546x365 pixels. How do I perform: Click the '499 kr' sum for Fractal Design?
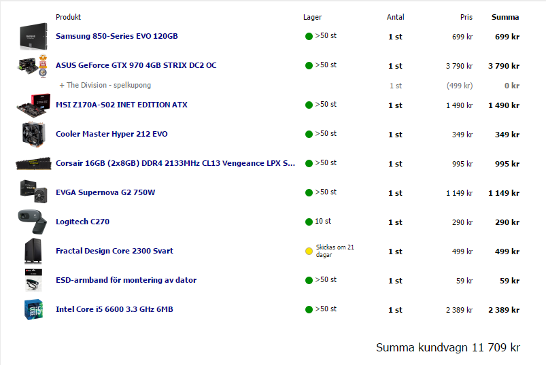pyautogui.click(x=507, y=251)
